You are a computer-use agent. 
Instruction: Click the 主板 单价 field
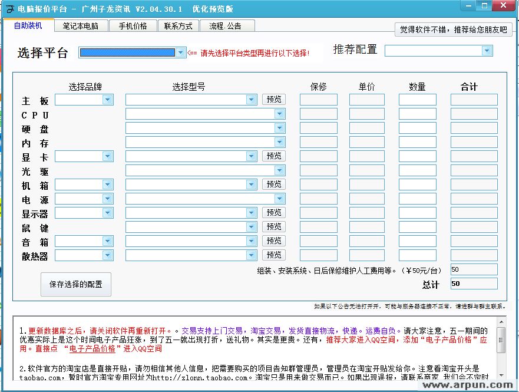(x=367, y=100)
